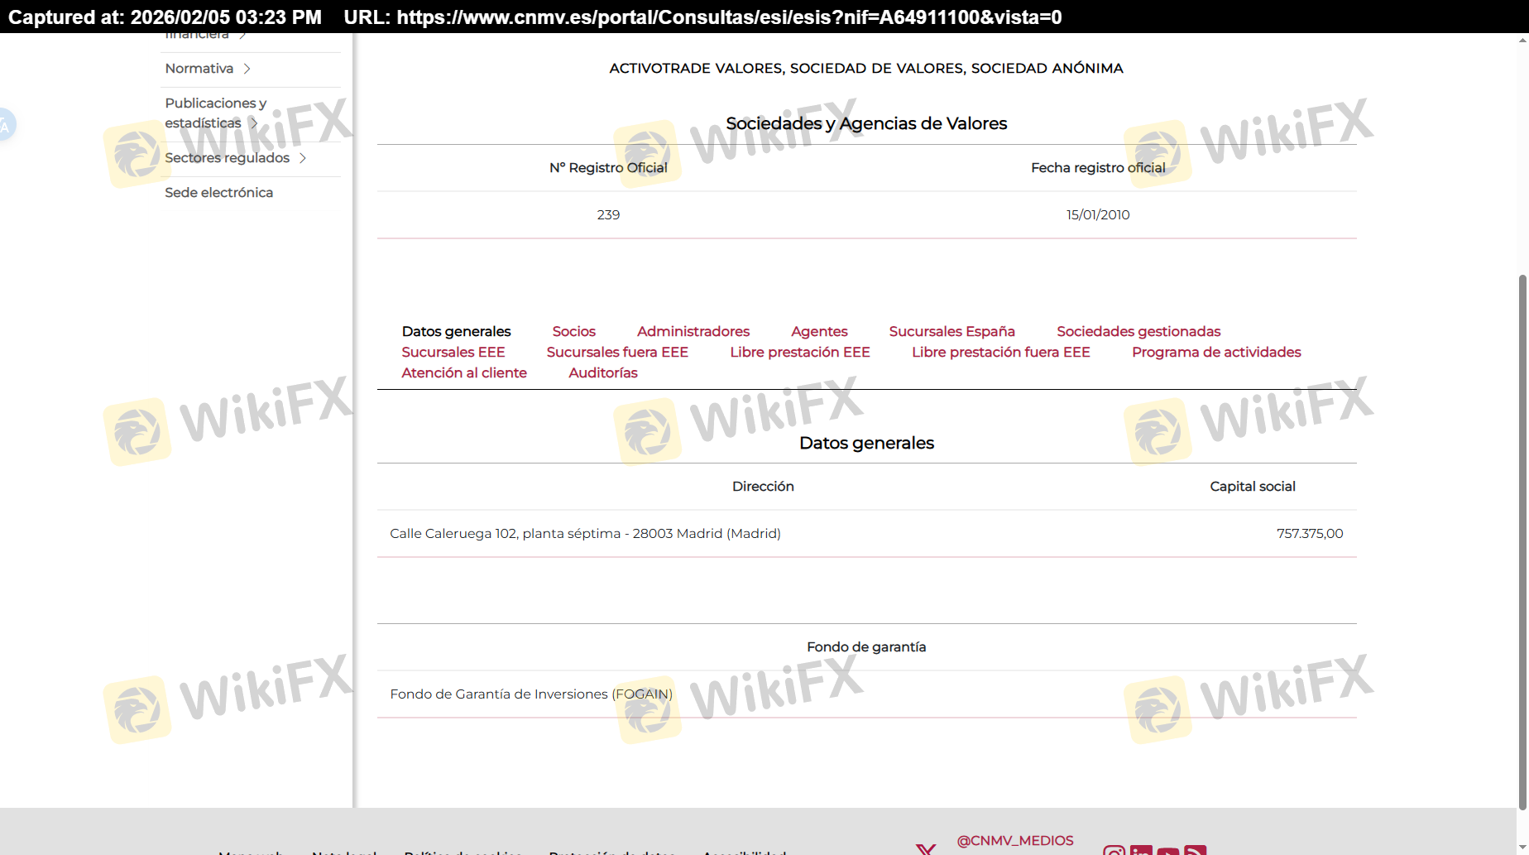Open the Administradores tab
1529x855 pixels.
tap(693, 331)
